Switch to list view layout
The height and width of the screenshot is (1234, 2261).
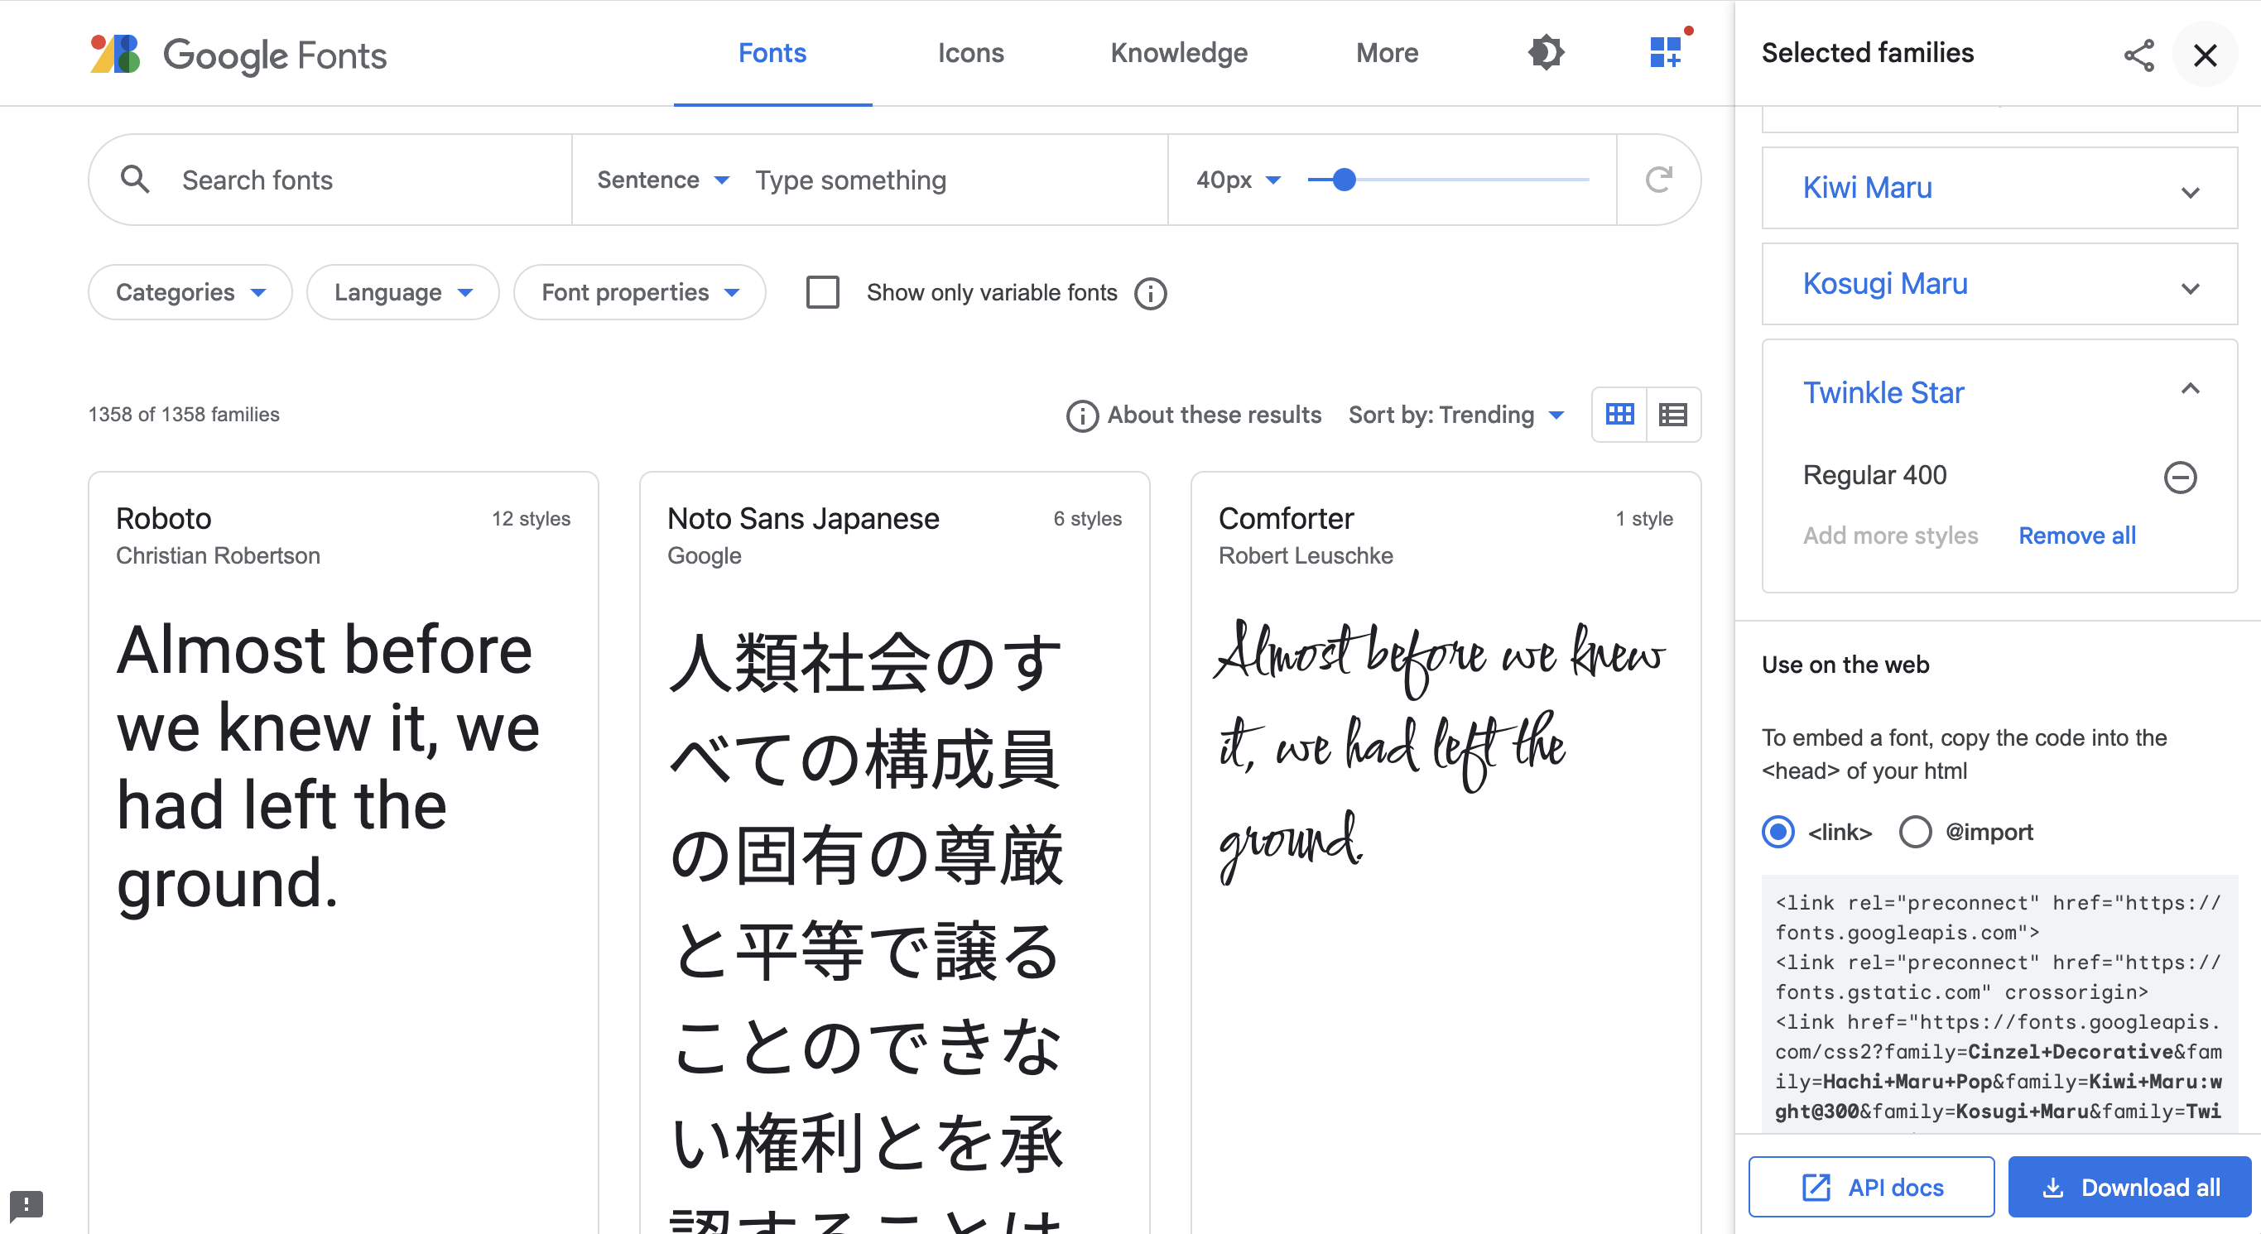click(1673, 415)
